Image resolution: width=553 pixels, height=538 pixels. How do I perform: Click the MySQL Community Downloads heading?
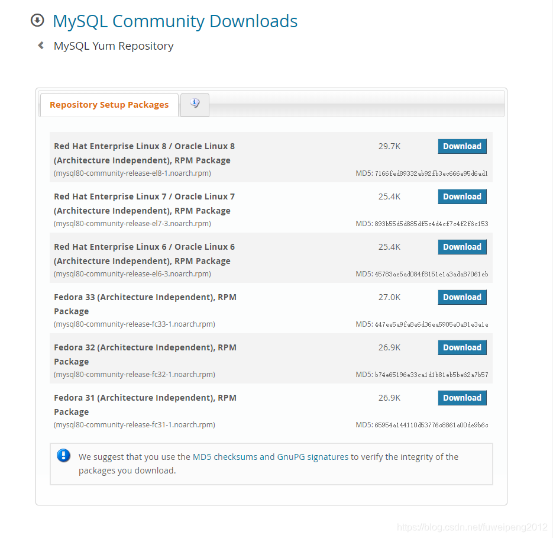click(x=175, y=21)
